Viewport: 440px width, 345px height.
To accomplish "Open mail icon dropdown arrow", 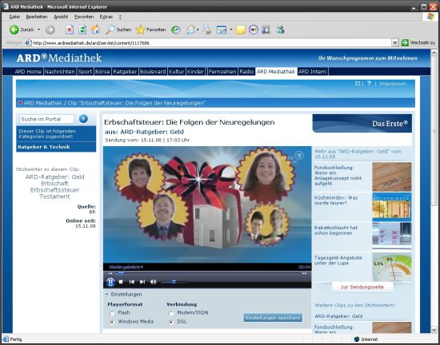I will [x=198, y=30].
